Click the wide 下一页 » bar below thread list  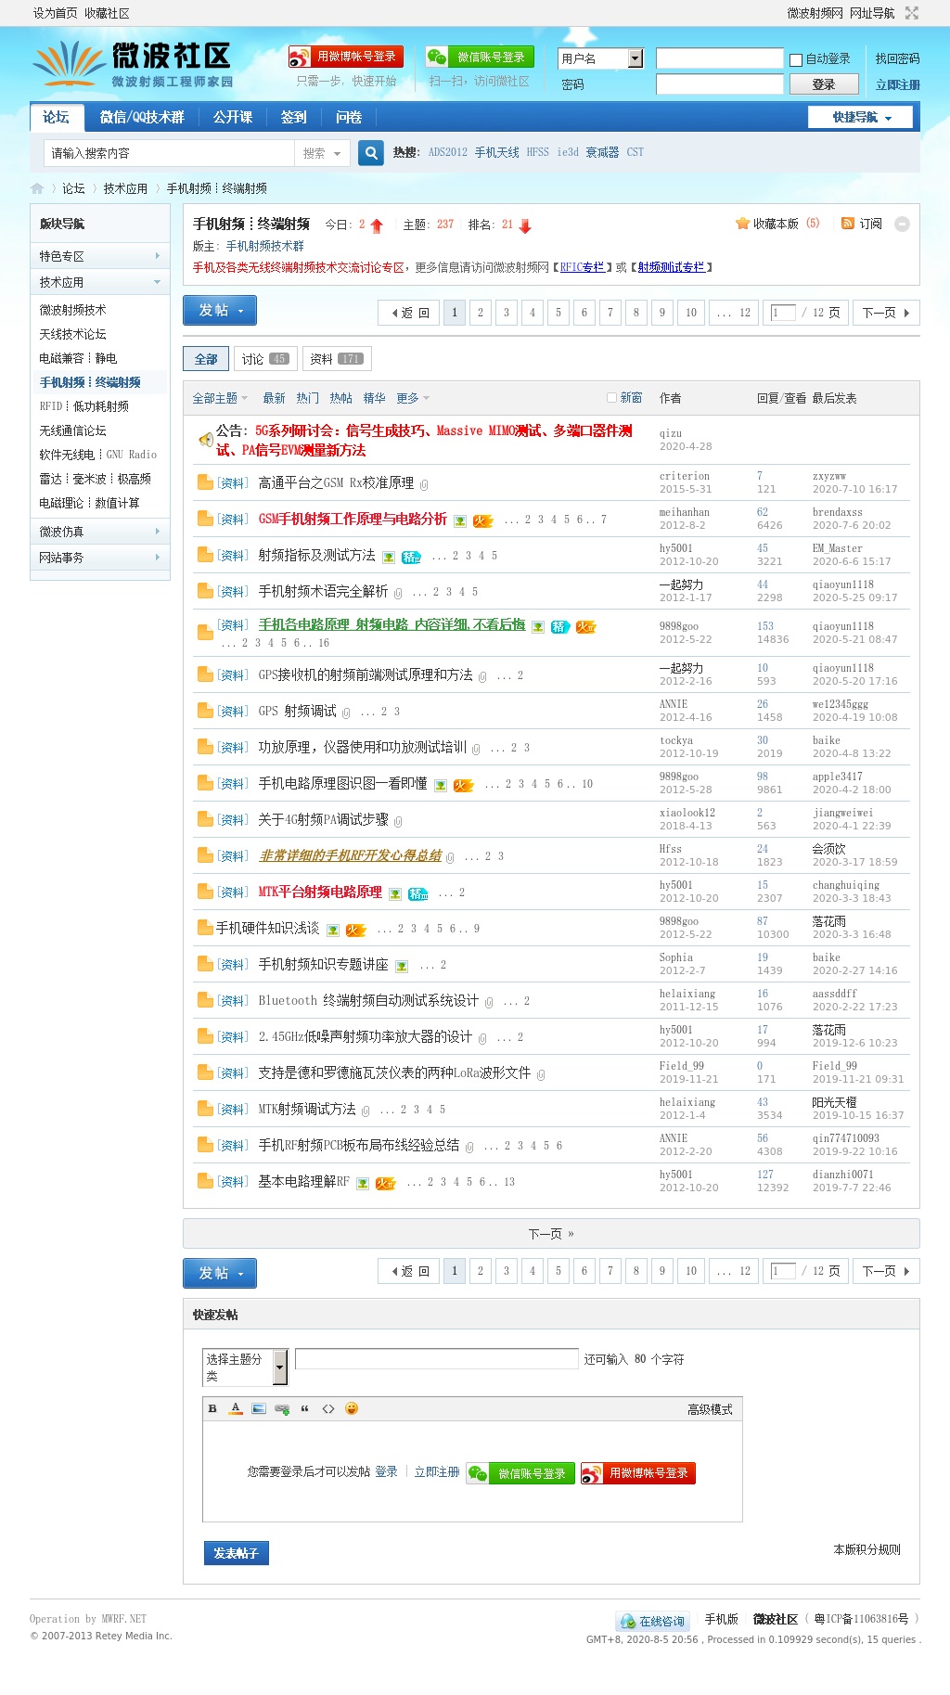pos(551,1234)
